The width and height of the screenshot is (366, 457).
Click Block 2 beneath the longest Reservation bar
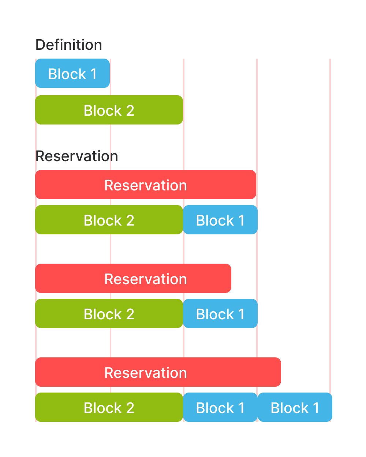[x=109, y=408]
